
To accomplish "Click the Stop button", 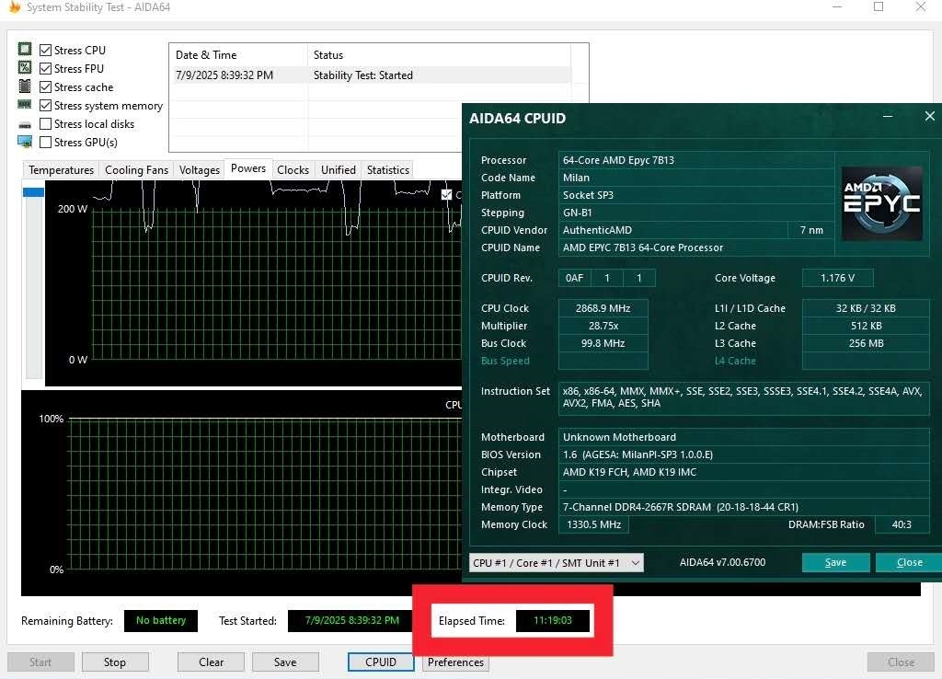I will tap(115, 662).
